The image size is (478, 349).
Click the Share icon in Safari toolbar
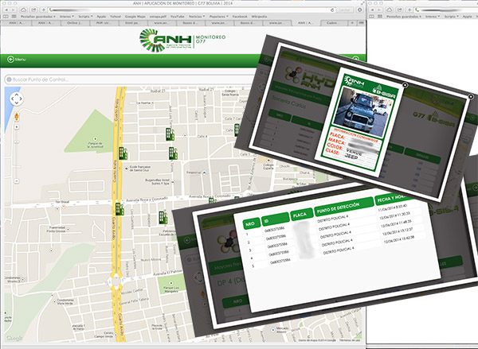point(33,10)
